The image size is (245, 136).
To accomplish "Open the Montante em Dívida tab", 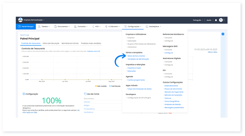I will tap(70, 43).
